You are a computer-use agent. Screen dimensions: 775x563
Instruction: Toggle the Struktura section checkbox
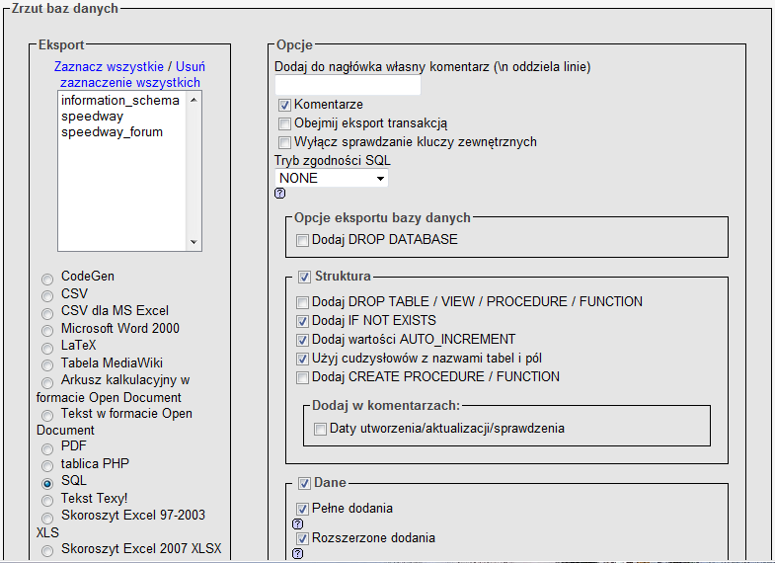click(x=304, y=277)
